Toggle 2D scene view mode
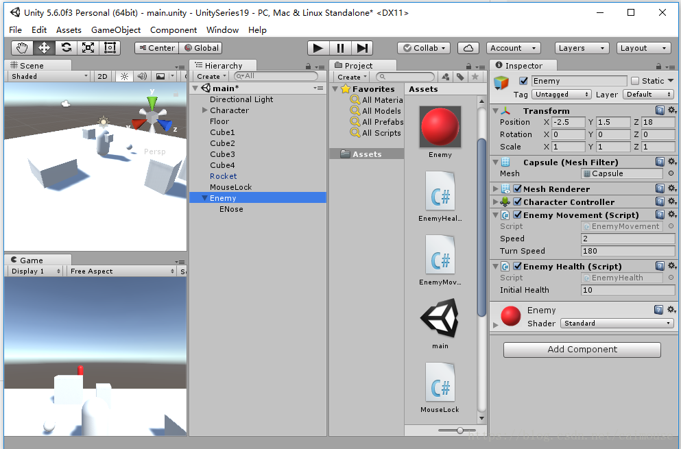The width and height of the screenshot is (681, 449). [x=102, y=76]
